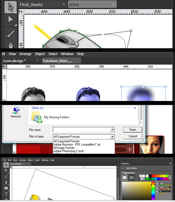This screenshot has width=175, height=202.
Task: Choose All Supported Formats in the dropdown list
Action: pyautogui.click(x=67, y=141)
